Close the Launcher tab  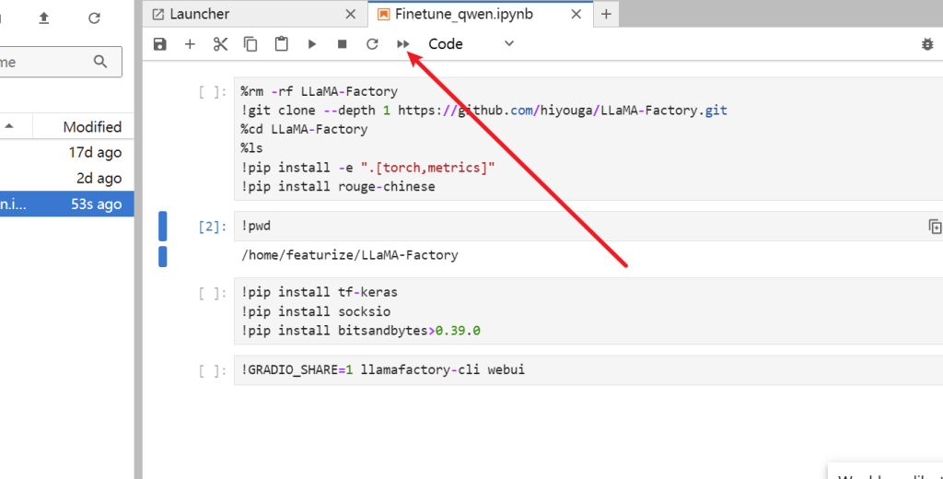click(x=351, y=14)
